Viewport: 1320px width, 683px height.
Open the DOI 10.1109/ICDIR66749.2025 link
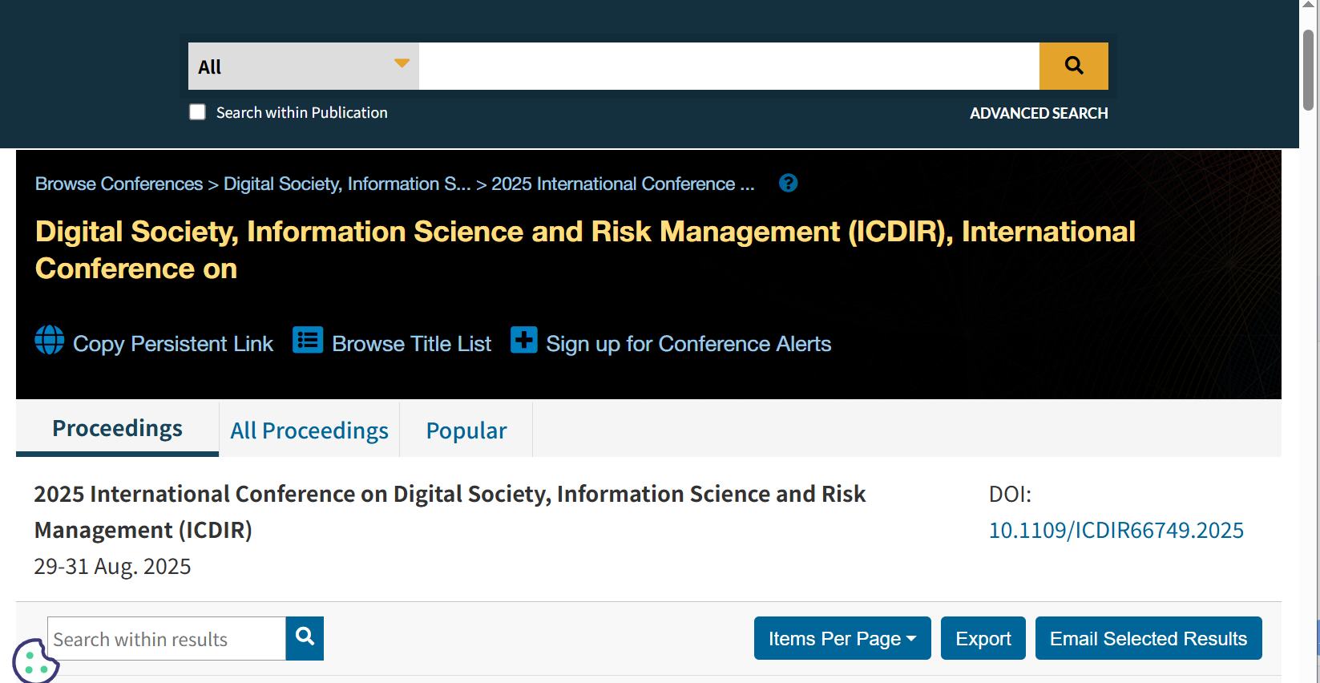[1116, 530]
